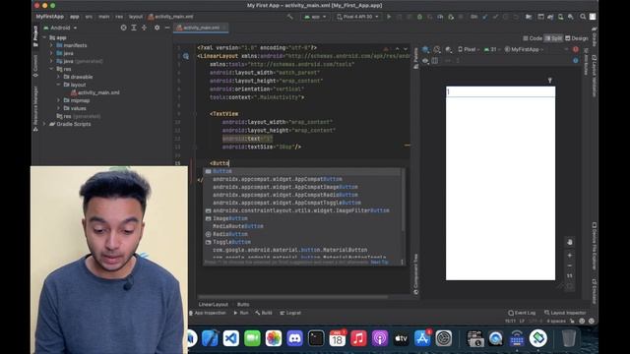
Task: Expand the drawable folder
Action: tap(59, 77)
